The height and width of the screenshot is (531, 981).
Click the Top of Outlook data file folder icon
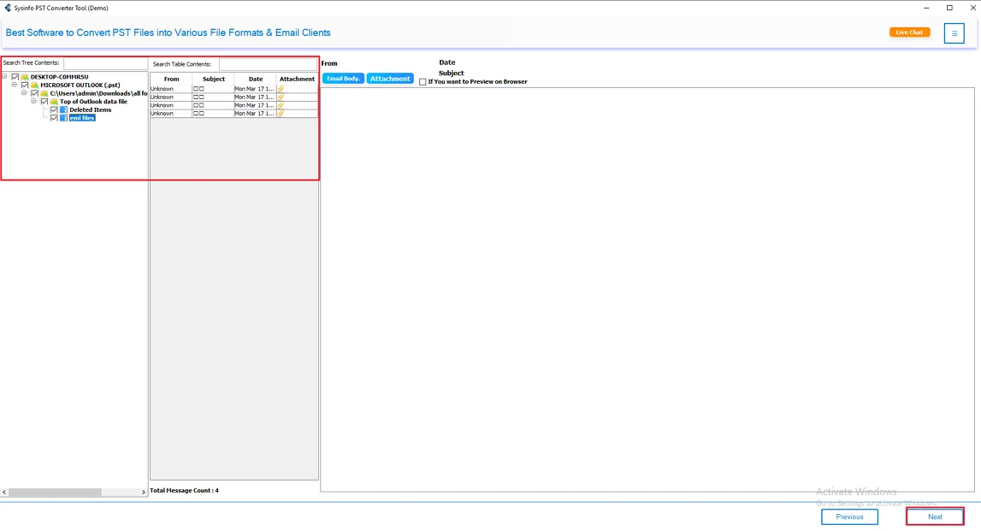[54, 101]
